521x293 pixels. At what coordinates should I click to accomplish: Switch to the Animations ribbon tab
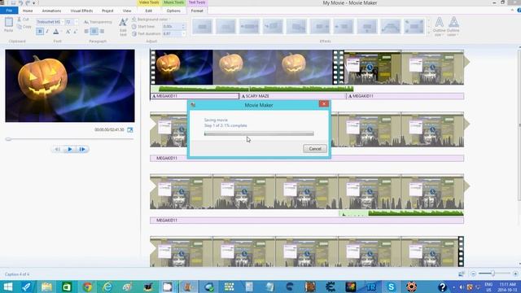[x=51, y=11]
